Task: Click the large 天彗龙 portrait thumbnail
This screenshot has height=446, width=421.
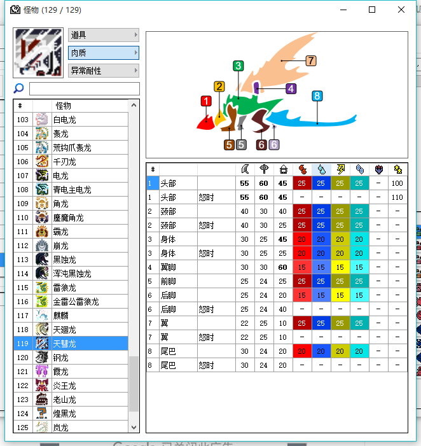Action: pos(38,53)
